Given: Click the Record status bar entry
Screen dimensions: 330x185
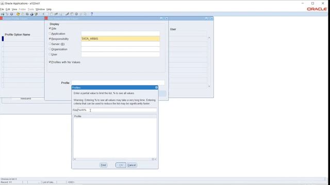Looking at the screenshot, I should click(x=6, y=182).
